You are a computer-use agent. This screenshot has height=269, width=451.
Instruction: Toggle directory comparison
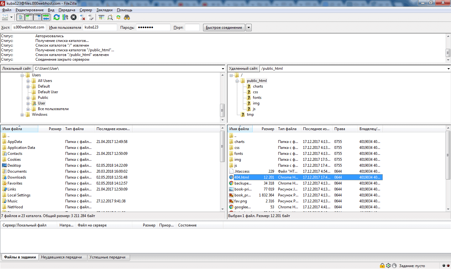[110, 17]
